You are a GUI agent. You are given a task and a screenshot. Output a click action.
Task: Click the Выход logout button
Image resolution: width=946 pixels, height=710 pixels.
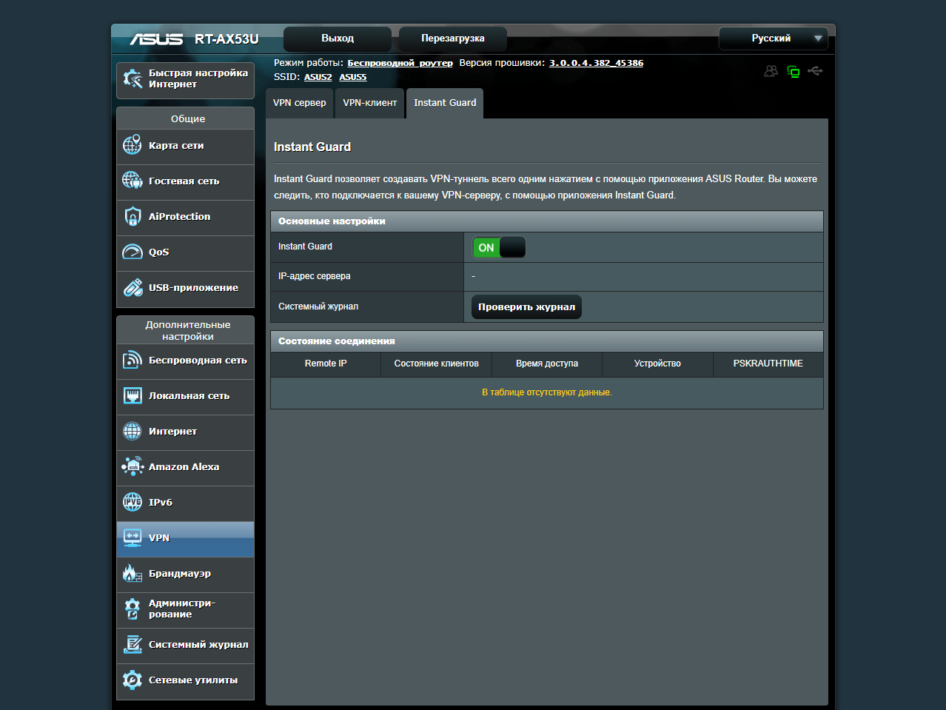point(338,38)
